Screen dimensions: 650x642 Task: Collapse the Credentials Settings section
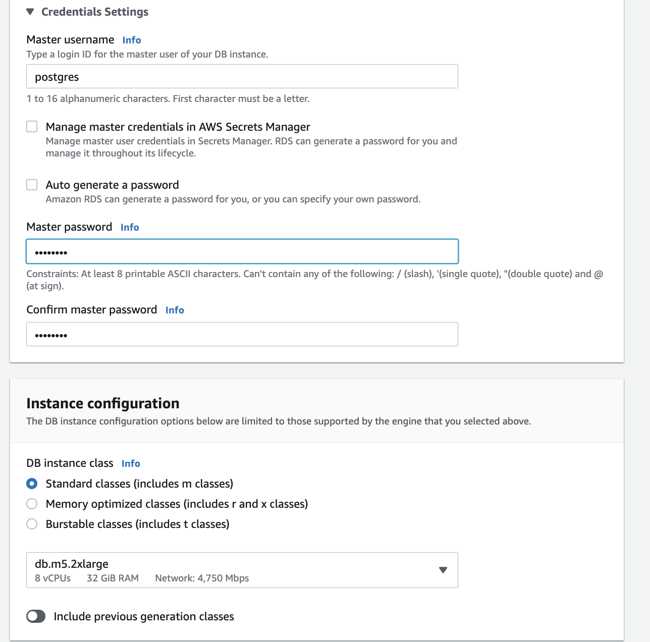pyautogui.click(x=30, y=12)
